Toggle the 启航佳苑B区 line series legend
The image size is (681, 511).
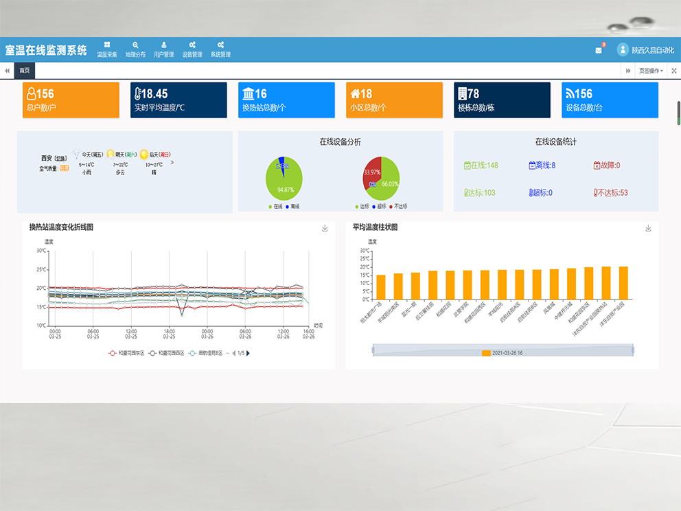pyautogui.click(x=205, y=353)
